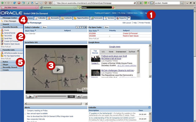
Task: Open the address bar history dropdown
Action: tap(138, 3)
